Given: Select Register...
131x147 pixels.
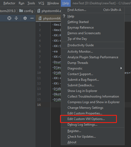Looking at the screenshot, I should (93, 131).
